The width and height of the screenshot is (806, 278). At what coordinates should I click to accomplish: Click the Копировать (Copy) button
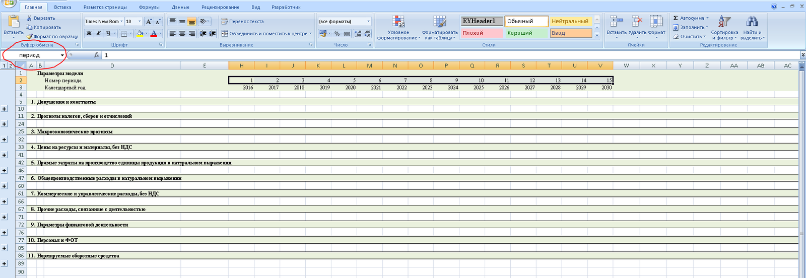pos(44,27)
